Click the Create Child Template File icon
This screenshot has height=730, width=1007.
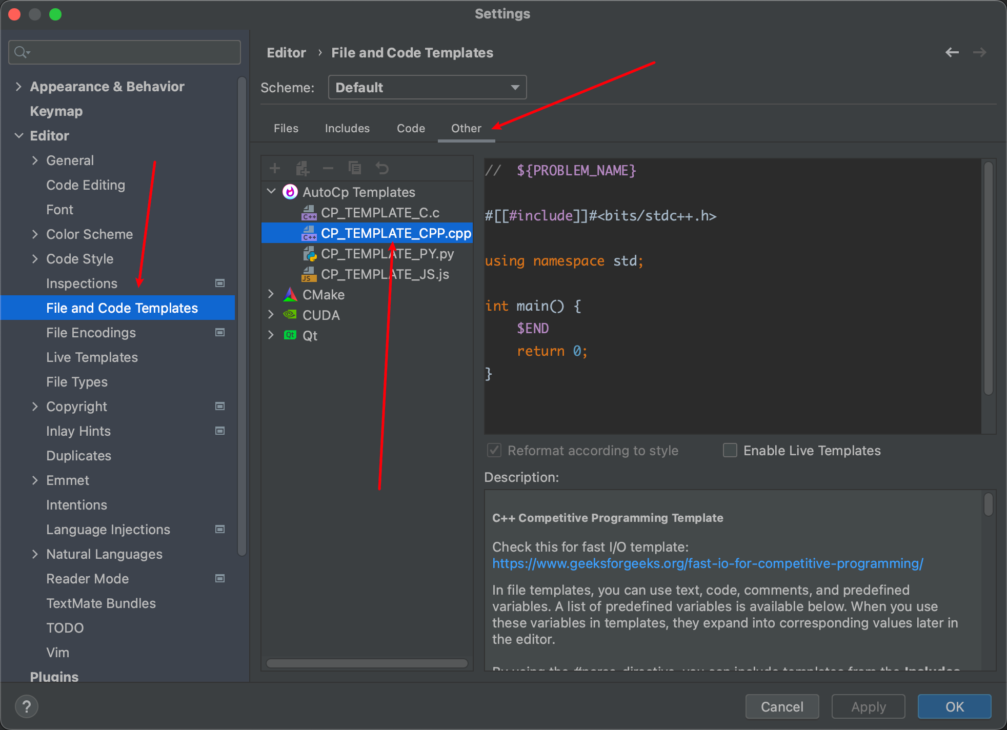302,168
